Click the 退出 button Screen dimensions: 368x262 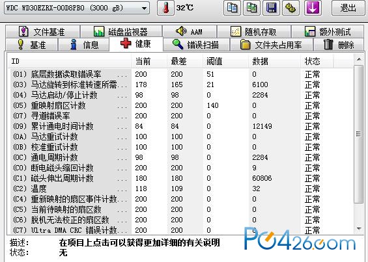(348, 8)
